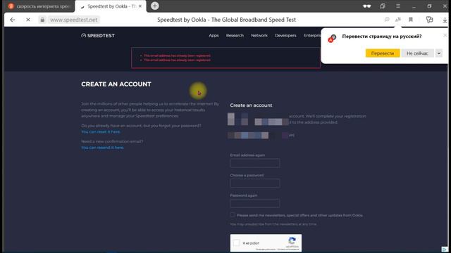Open the tab manager icon in title bar
Viewport: 451px width, 253px height.
(x=382, y=6)
